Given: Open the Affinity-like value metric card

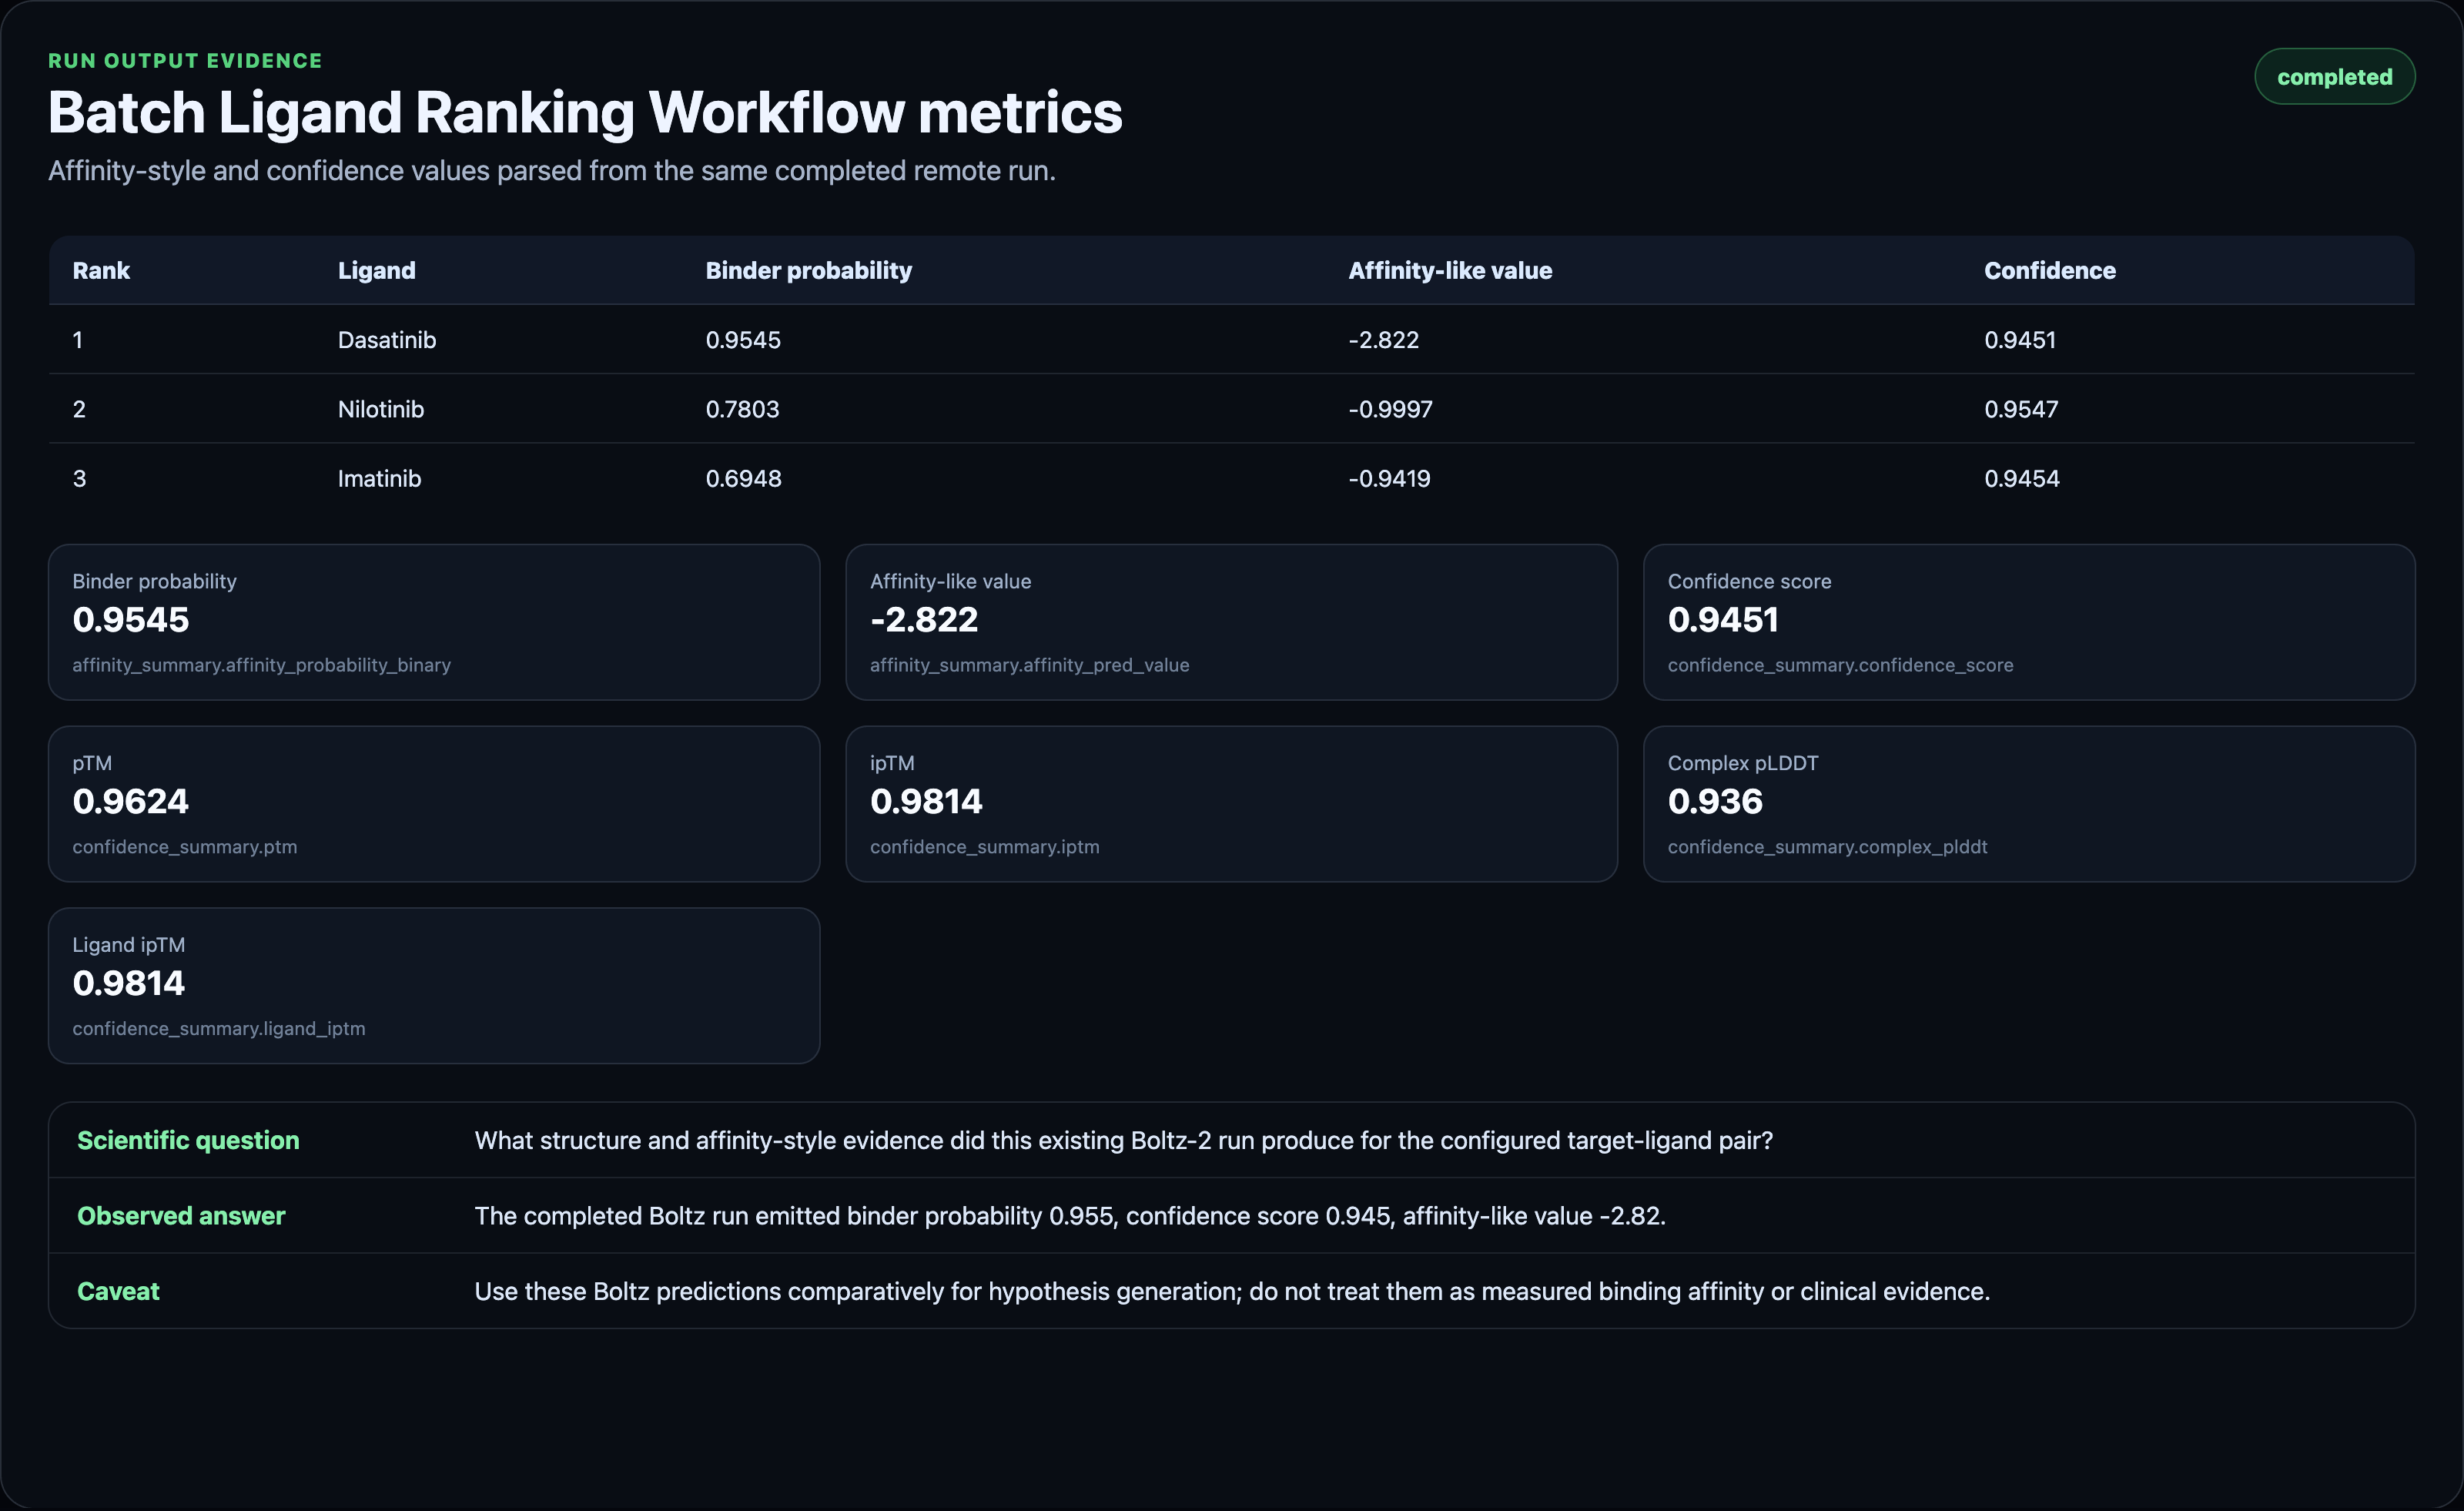Looking at the screenshot, I should tap(1231, 622).
